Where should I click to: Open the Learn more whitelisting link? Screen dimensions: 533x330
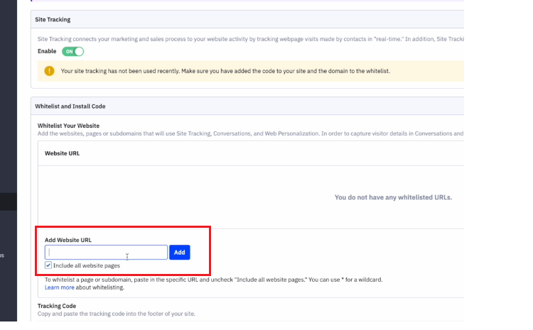60,287
